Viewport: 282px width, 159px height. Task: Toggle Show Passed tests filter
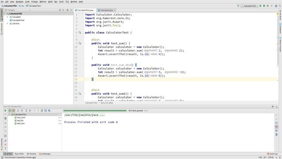coord(10,110)
